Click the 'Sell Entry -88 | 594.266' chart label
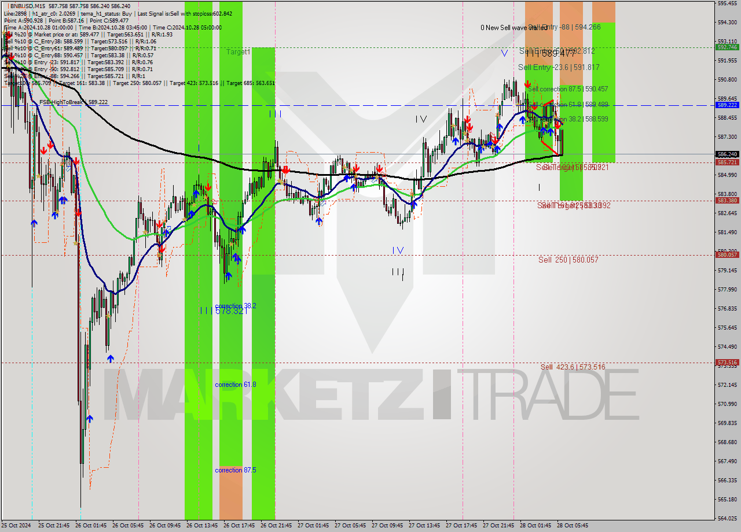This screenshot has height=532, width=741. [x=564, y=27]
